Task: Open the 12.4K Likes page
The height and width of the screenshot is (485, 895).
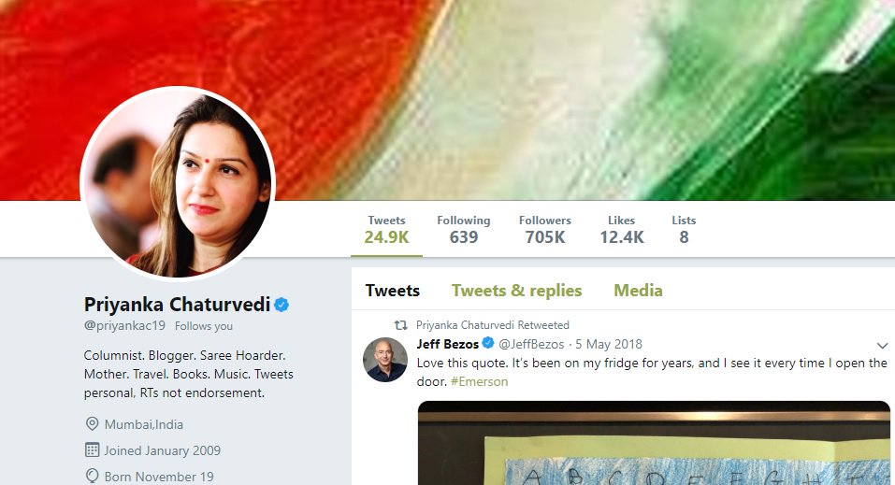Action: pyautogui.click(x=622, y=229)
